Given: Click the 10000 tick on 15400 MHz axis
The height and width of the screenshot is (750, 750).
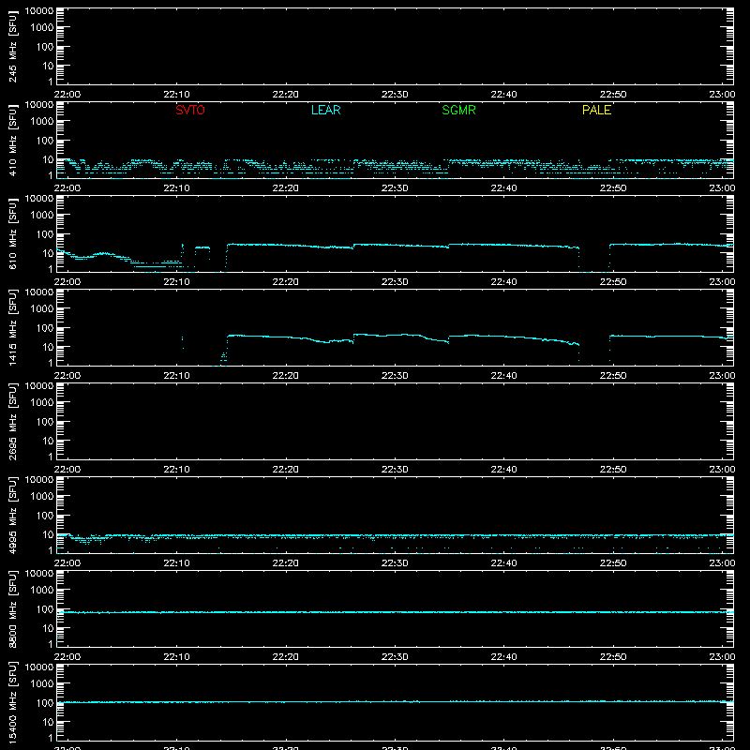Looking at the screenshot, I should coord(39,667).
